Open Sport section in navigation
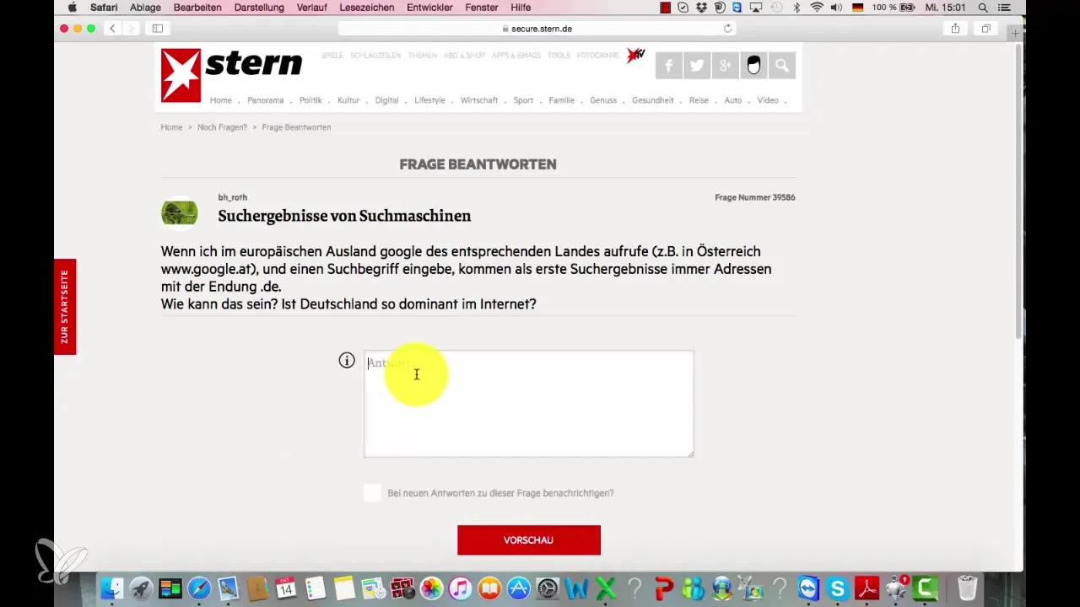The height and width of the screenshot is (607, 1080). click(523, 100)
